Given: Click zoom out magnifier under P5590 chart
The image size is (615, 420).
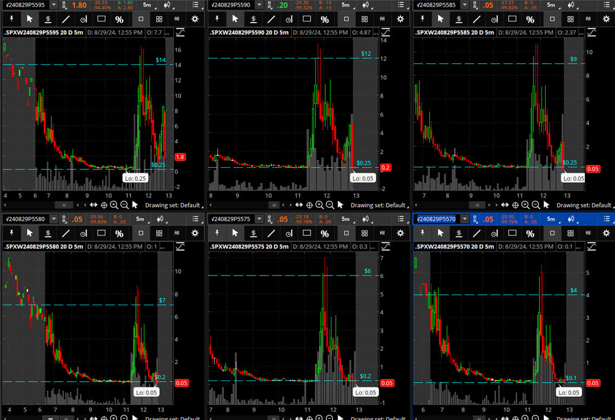Looking at the screenshot, I should [x=330, y=205].
